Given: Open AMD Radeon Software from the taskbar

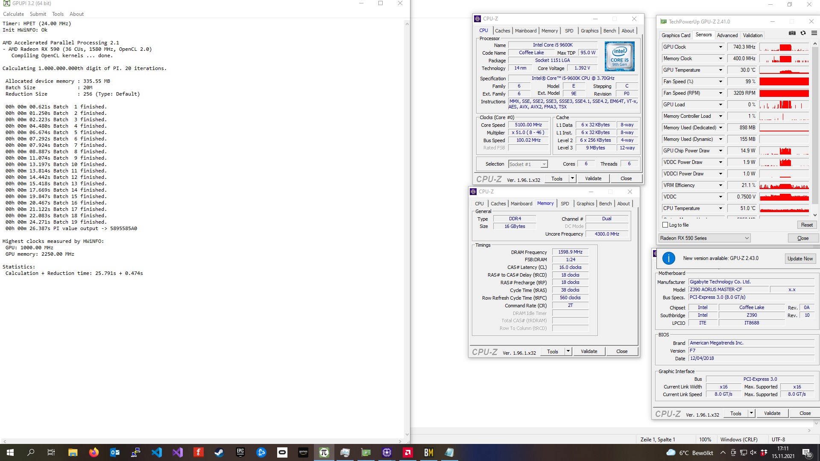Looking at the screenshot, I should point(407,452).
